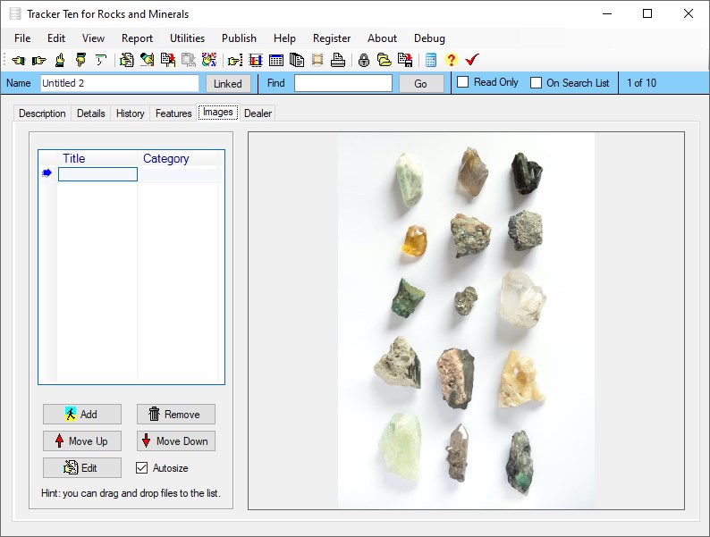Image resolution: width=710 pixels, height=537 pixels.
Task: Click the hand pointing at list icon
Action: [x=235, y=60]
